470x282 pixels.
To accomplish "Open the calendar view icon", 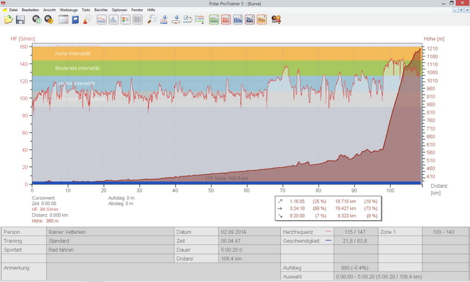I will 63,19.
